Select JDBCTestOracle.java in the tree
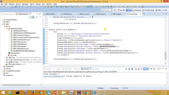Screen dimensions: 169x95 point(20,46)
